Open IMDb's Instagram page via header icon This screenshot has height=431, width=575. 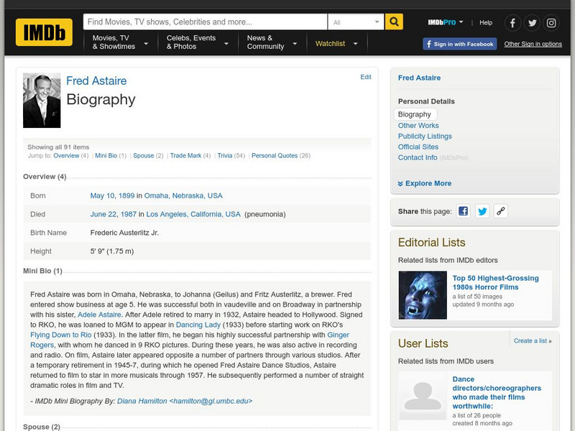[551, 23]
